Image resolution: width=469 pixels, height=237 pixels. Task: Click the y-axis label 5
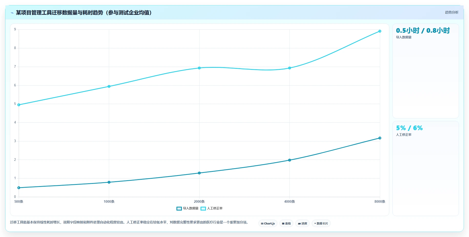(x=15, y=104)
